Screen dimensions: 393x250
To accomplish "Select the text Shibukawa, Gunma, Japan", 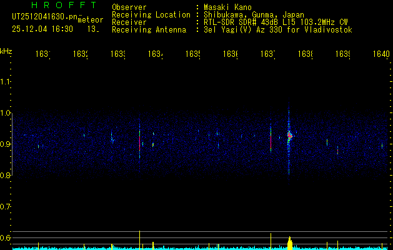I will [254, 15].
